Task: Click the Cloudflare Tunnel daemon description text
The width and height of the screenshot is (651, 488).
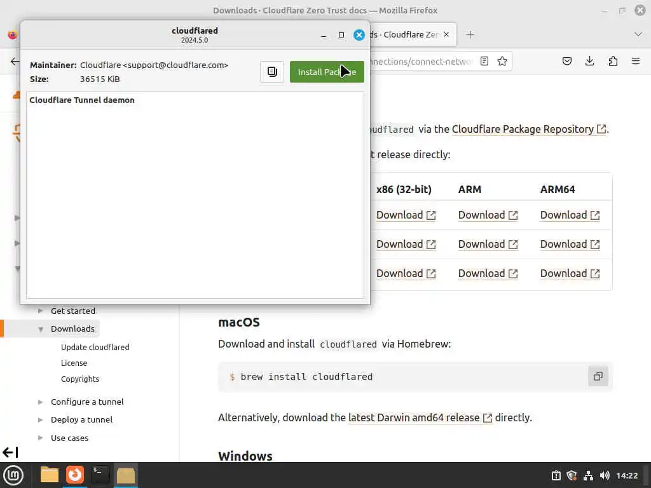Action: (82, 100)
